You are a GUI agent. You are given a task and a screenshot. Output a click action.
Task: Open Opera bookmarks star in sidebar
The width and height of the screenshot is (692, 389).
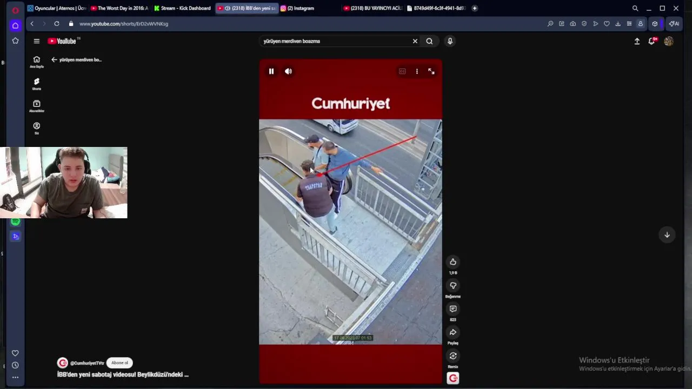pyautogui.click(x=15, y=41)
